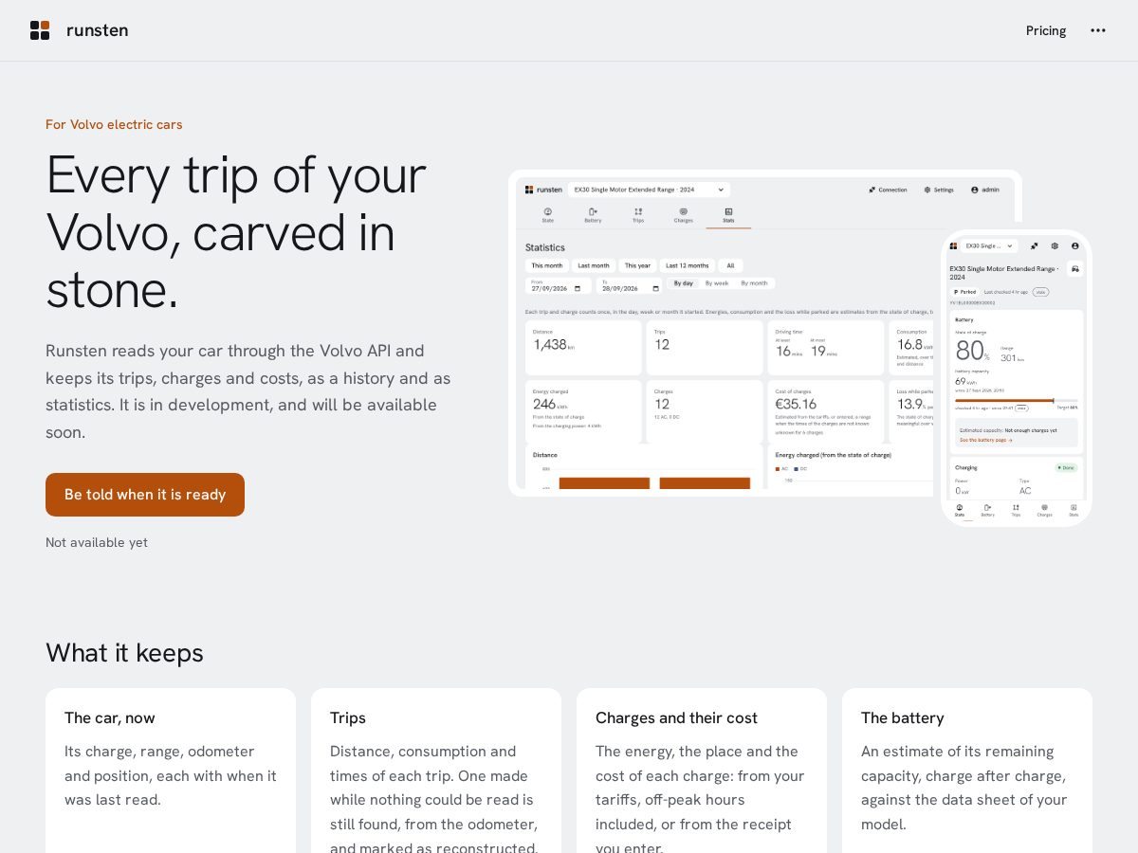
Task: Click the admin user icon in desktop preview
Action: click(974, 190)
